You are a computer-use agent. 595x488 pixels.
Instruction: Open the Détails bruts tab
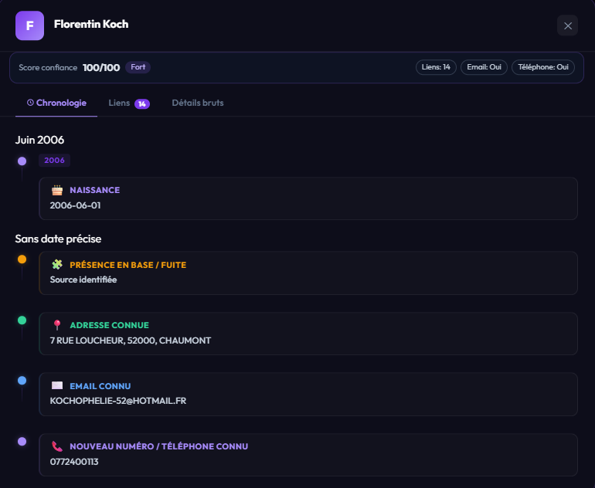click(x=198, y=103)
